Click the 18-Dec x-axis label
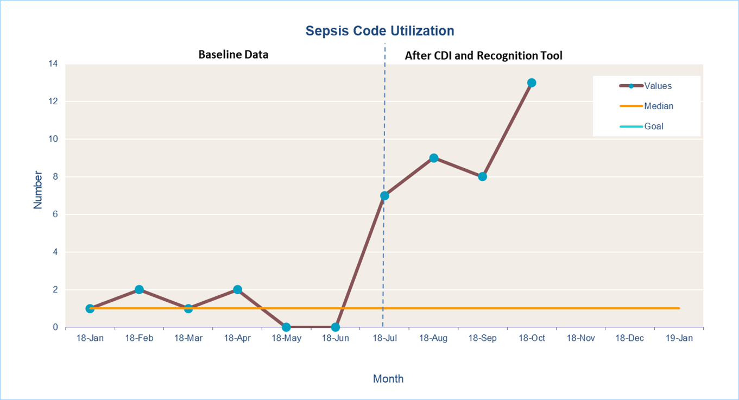This screenshot has height=400, width=739. 630,338
